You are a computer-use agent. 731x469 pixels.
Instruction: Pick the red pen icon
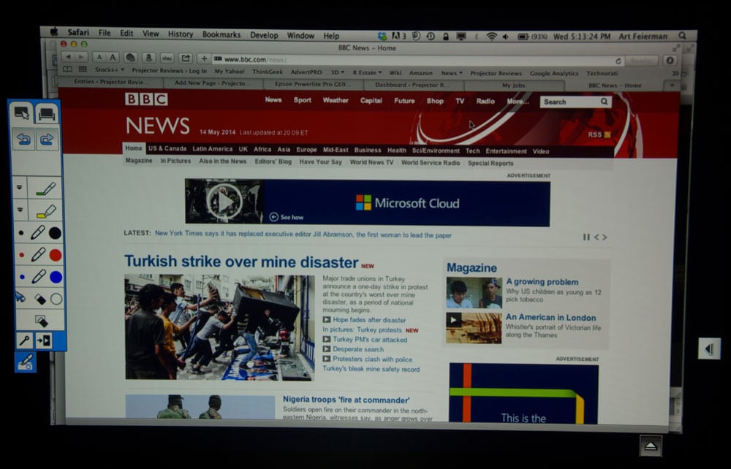[x=38, y=255]
